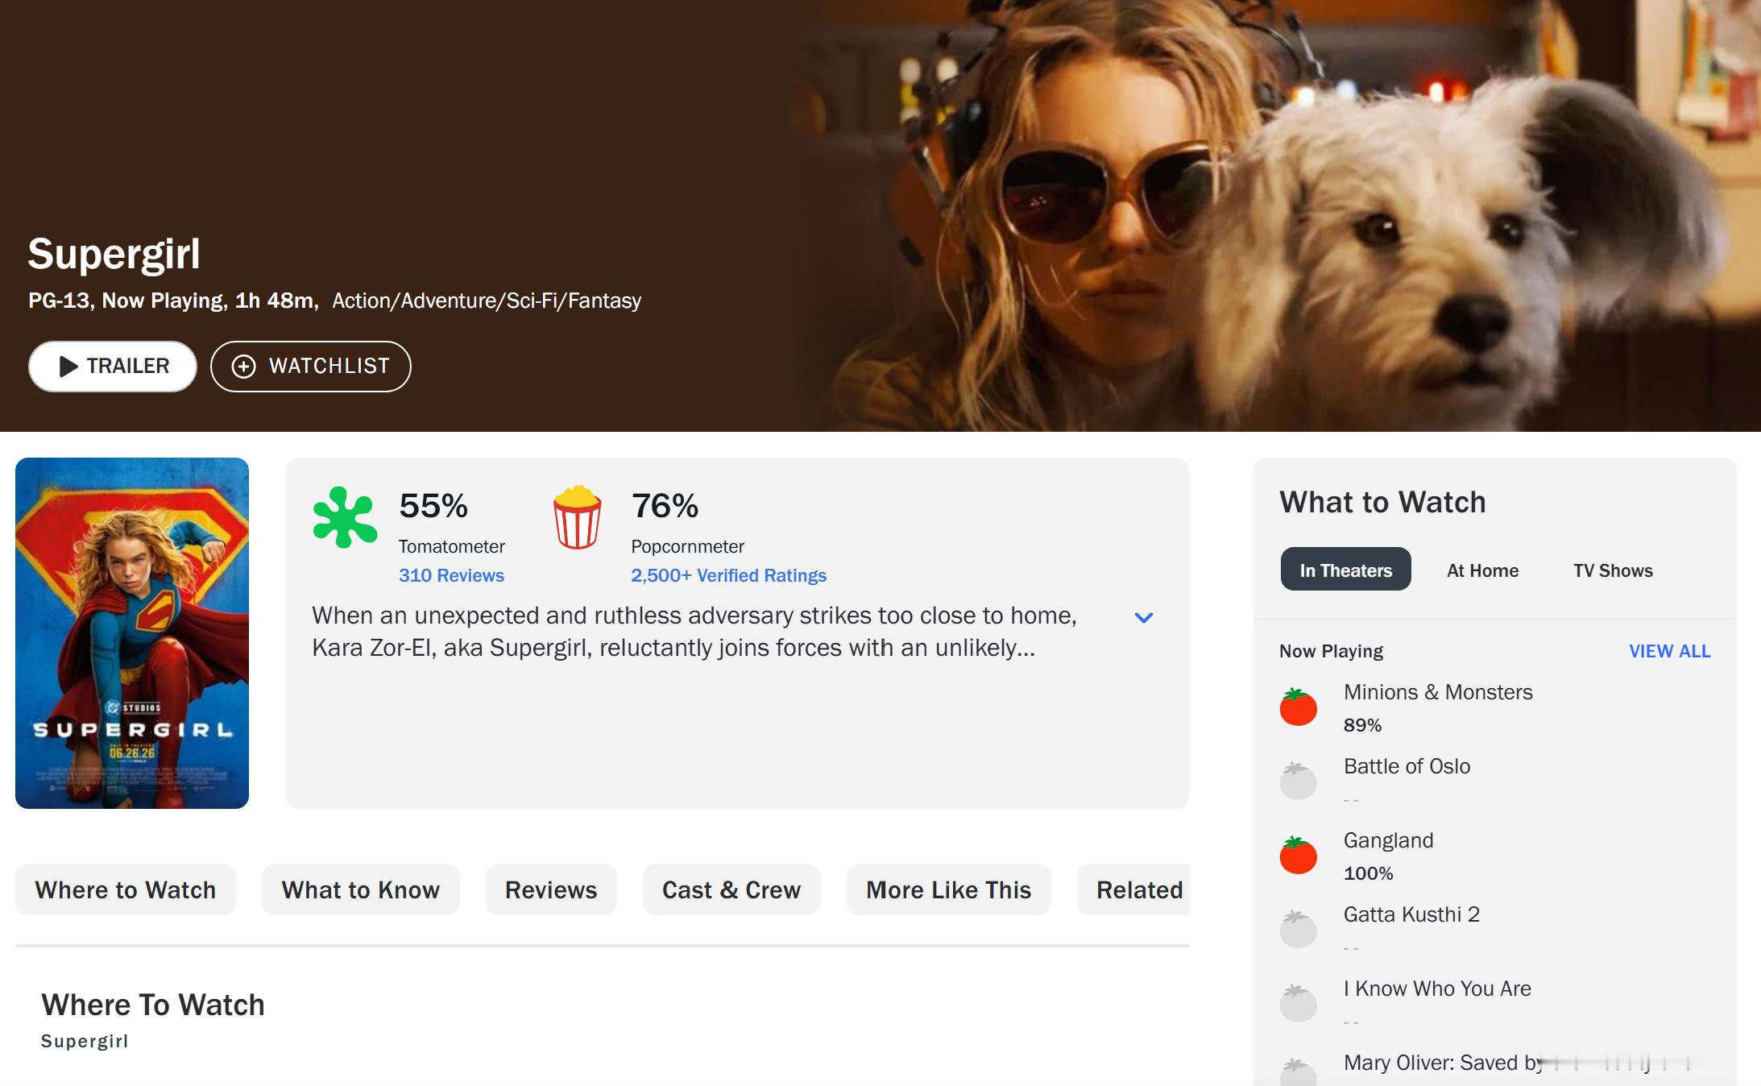Jump to the Related section
This screenshot has width=1761, height=1086.
pyautogui.click(x=1134, y=889)
